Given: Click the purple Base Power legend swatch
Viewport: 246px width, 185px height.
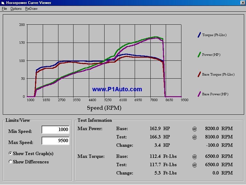Looking at the screenshot, I should pyautogui.click(x=199, y=94).
